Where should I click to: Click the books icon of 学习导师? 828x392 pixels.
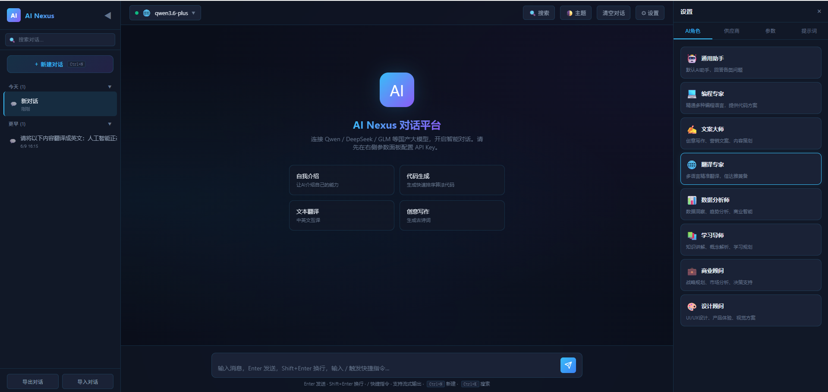point(692,236)
